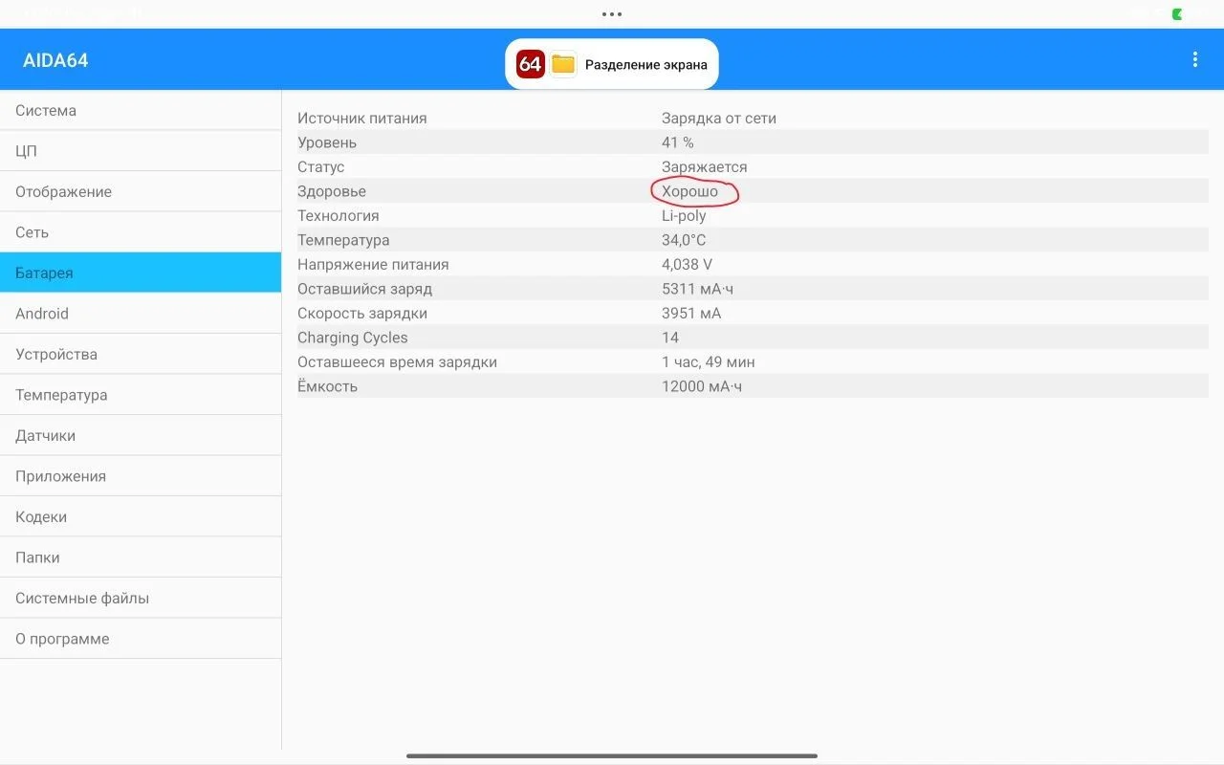The height and width of the screenshot is (765, 1224).
Task: Click the 4,038 V voltage value
Action: pyautogui.click(x=687, y=265)
